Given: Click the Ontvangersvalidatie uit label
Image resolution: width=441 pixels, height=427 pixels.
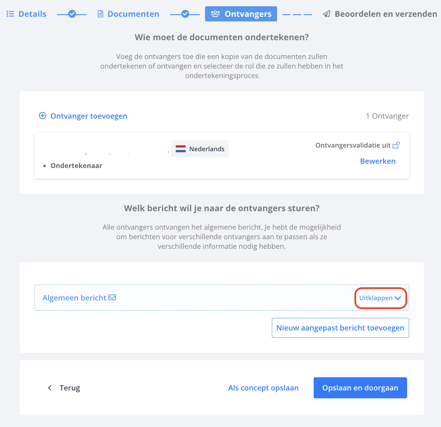Looking at the screenshot, I should (x=353, y=145).
